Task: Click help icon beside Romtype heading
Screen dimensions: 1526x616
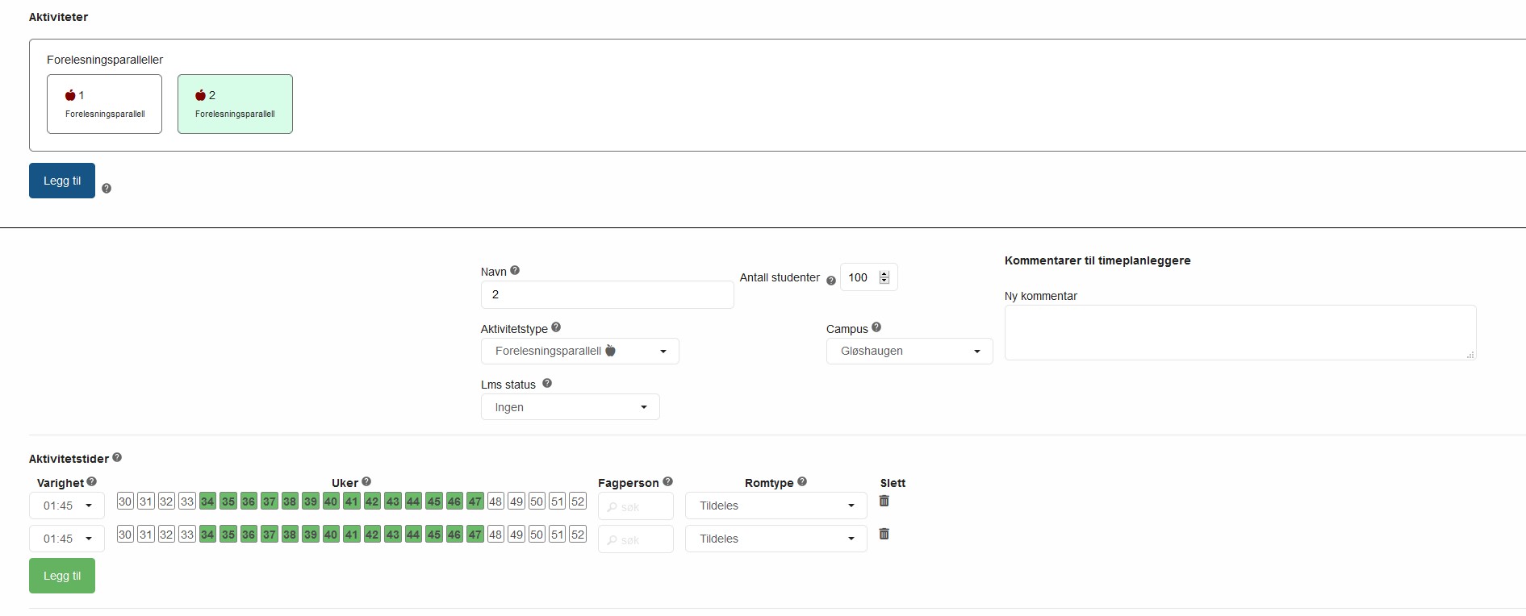Action: [x=802, y=481]
